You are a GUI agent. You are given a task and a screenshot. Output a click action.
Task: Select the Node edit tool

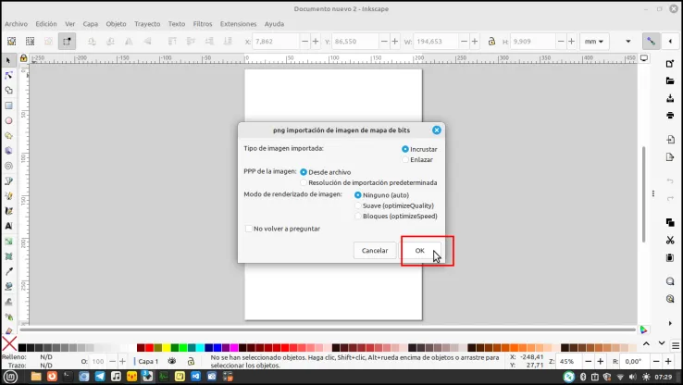(8, 75)
